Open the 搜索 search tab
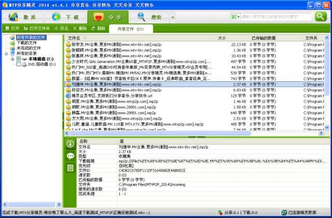This screenshot has height=218, width=332. point(149,17)
